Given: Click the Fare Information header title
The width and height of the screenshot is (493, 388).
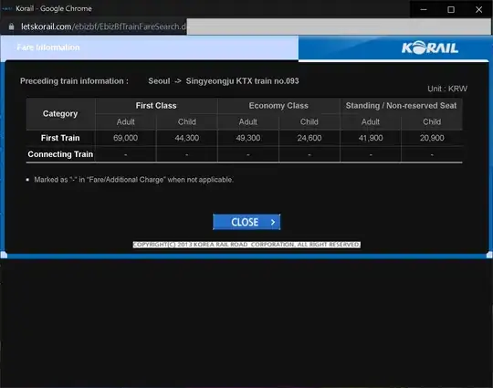Looking at the screenshot, I should tap(48, 47).
